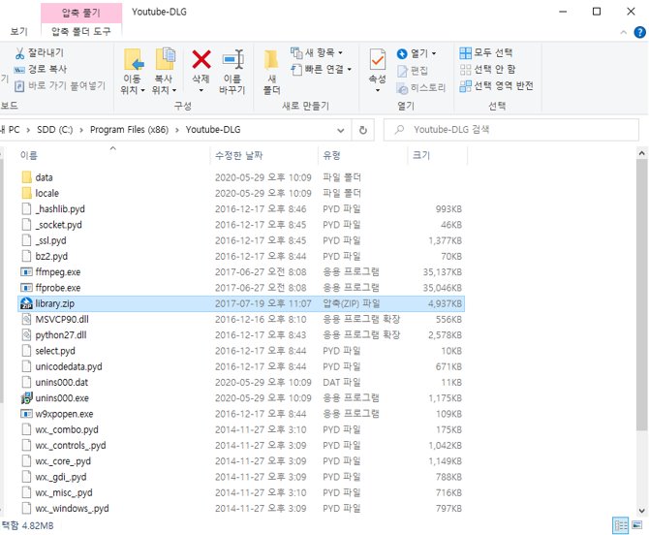Sort by Date modified (수정한 날짜) column
Image resolution: width=649 pixels, height=535 pixels.
[x=264, y=155]
